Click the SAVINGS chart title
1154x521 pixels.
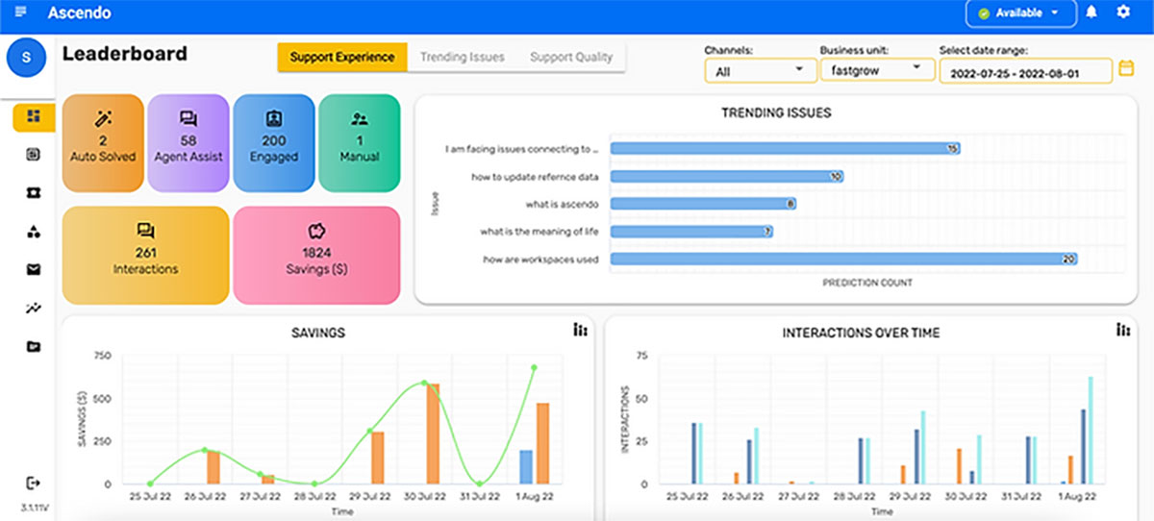tap(318, 333)
